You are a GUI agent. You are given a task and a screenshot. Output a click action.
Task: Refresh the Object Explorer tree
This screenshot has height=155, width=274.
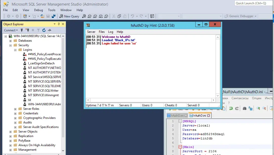tap(44, 30)
